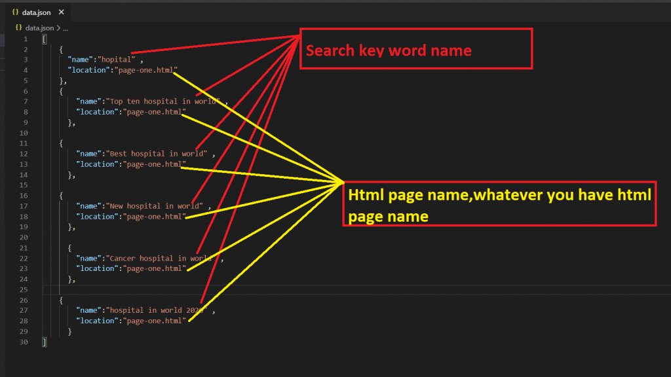This screenshot has height=377, width=671.
Task: Click line number 1 in the gutter
Action: tap(24, 39)
